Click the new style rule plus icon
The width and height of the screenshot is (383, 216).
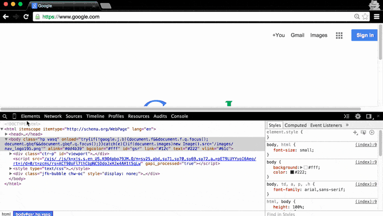[x=355, y=132]
